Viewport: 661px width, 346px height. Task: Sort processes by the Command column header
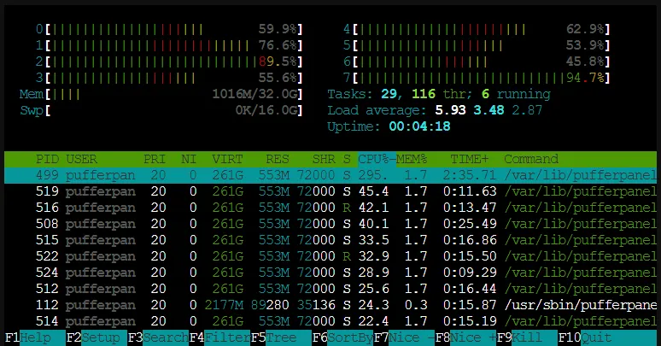click(x=531, y=159)
